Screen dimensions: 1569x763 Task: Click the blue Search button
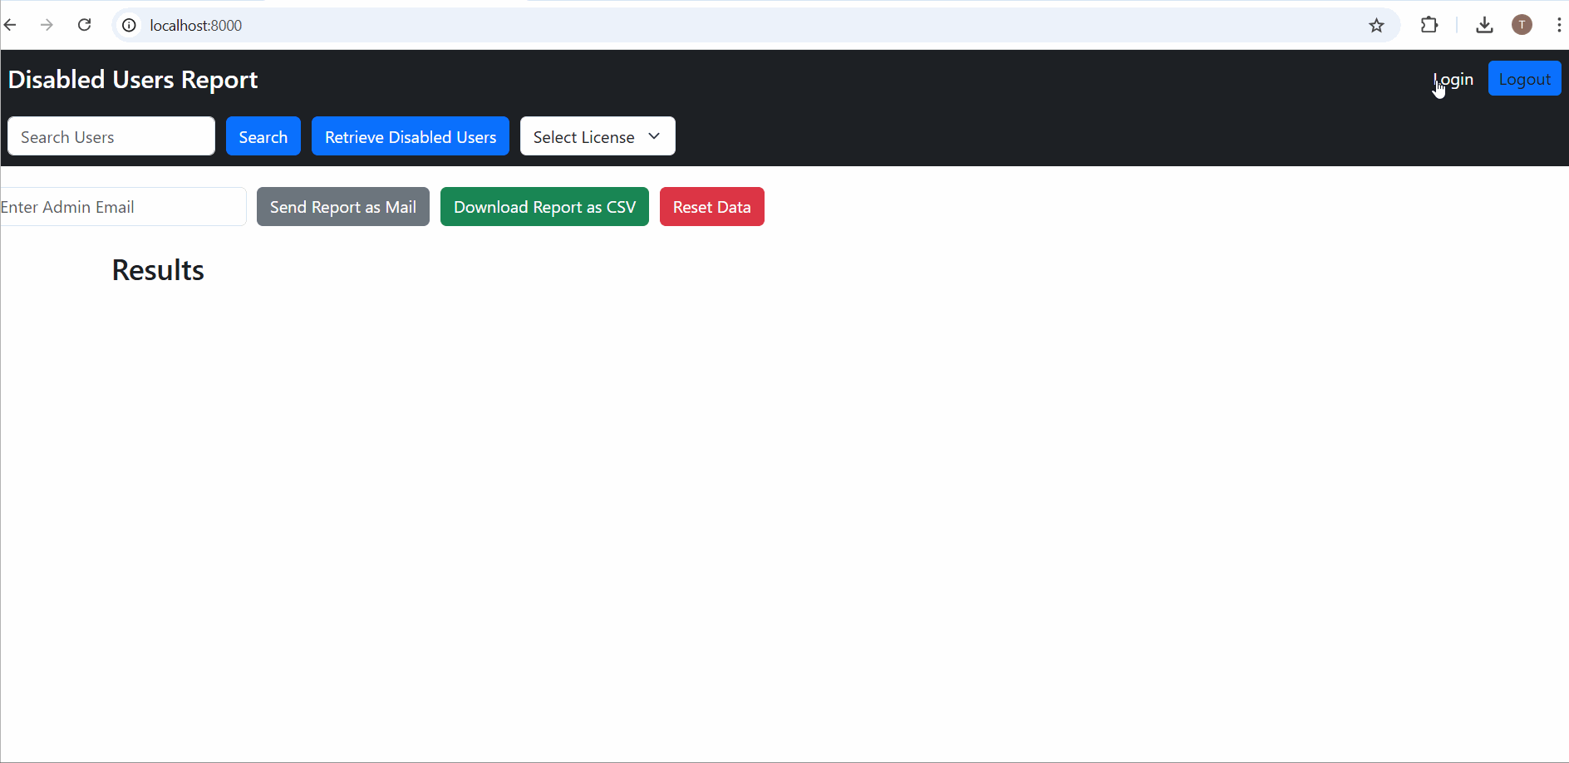(263, 136)
